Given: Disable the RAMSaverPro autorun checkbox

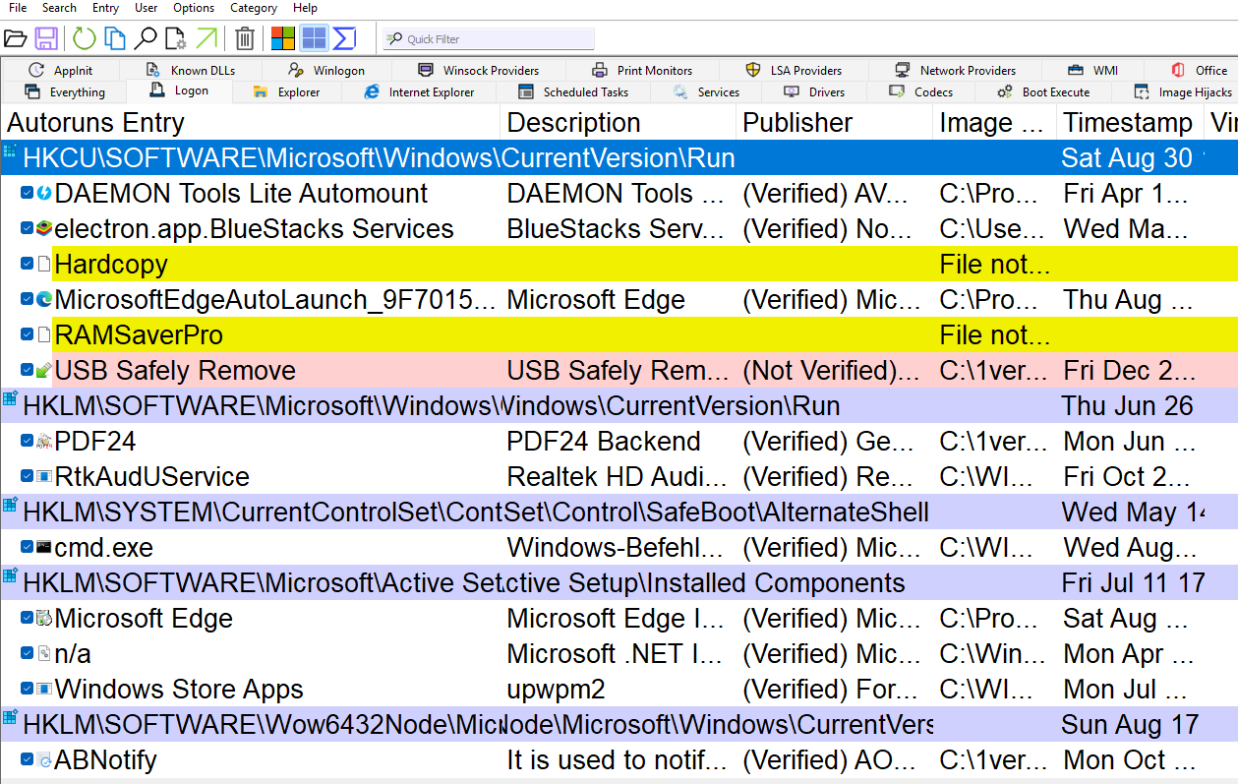Looking at the screenshot, I should 28,335.
